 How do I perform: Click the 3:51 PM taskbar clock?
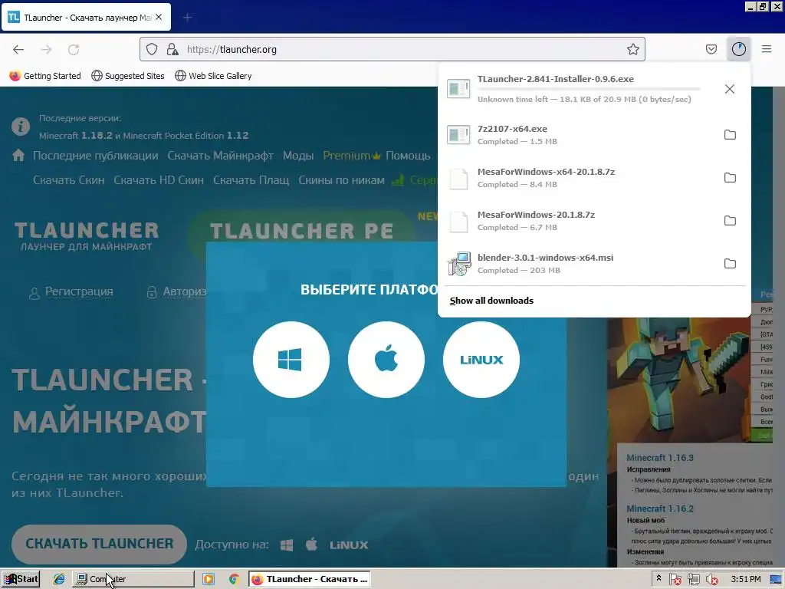(746, 579)
